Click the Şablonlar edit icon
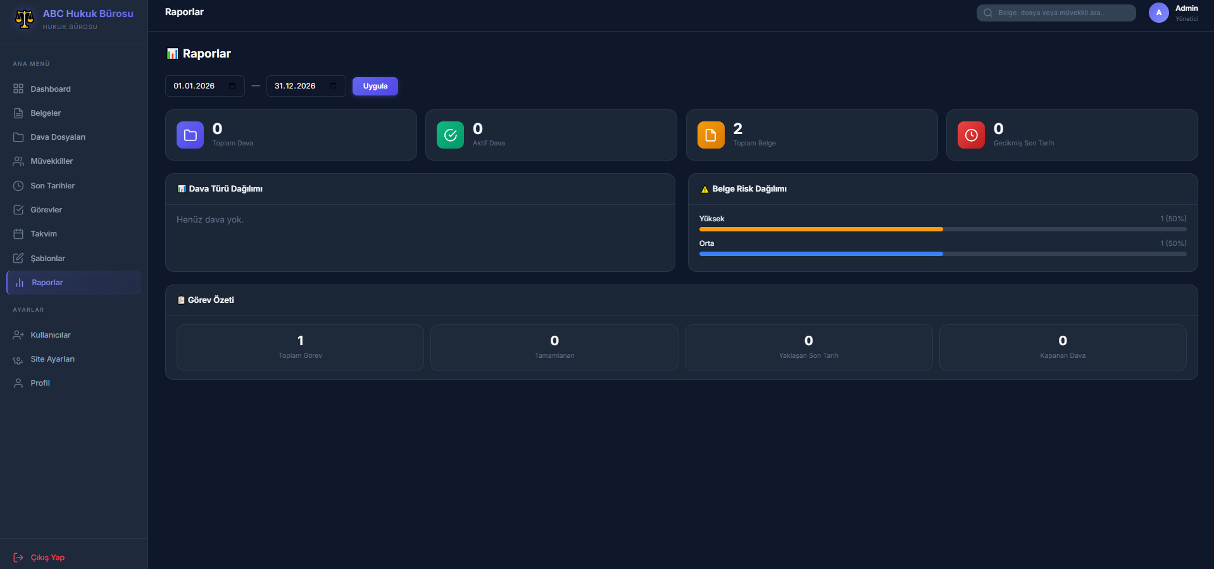 click(x=18, y=258)
